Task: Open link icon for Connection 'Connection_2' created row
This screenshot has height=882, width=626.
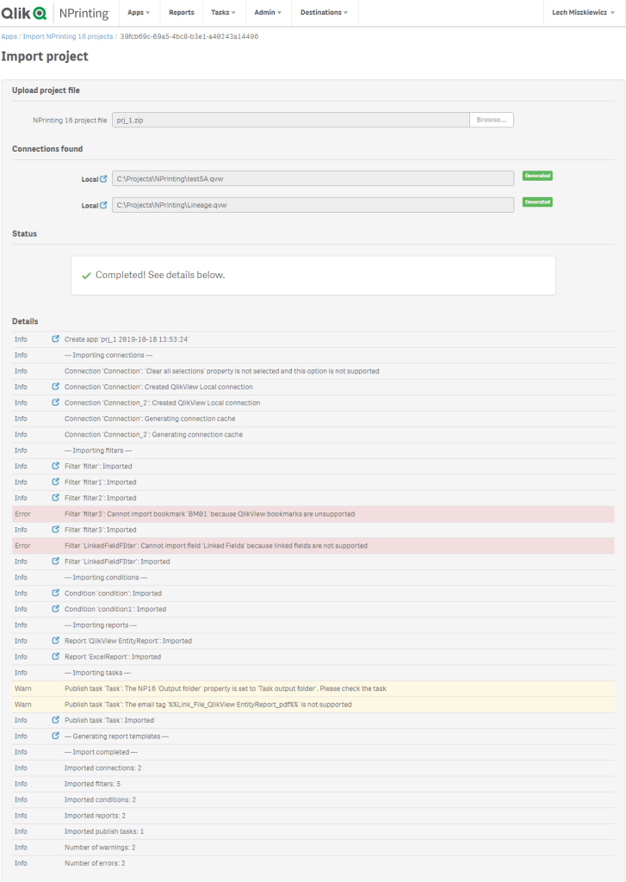Action: tap(56, 403)
